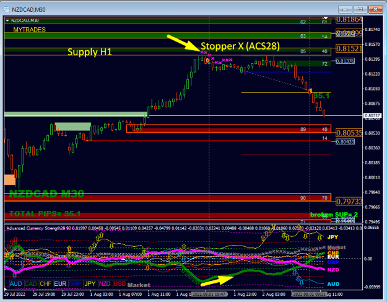Click the NZDCAD,M30 chart window icon
Image resolution: width=387 pixels, height=302 pixels.
7,10
